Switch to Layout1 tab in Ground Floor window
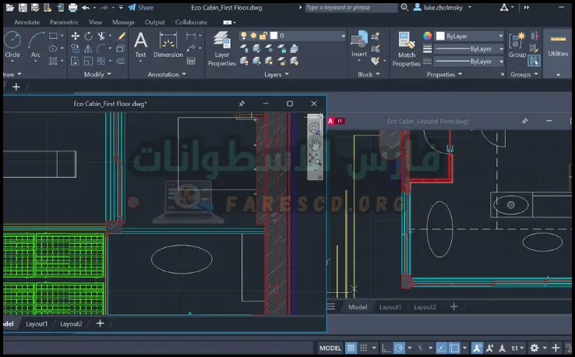 390,307
